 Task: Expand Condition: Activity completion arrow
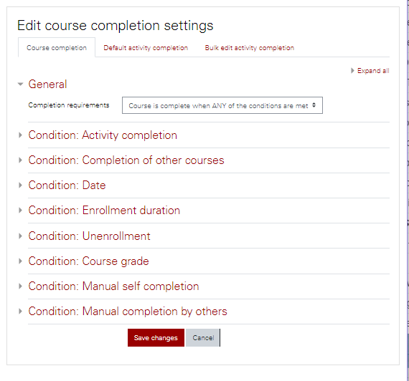[20, 135]
